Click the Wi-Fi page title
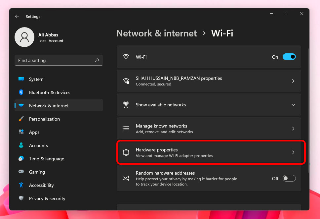This screenshot has width=320, height=219. click(x=222, y=33)
